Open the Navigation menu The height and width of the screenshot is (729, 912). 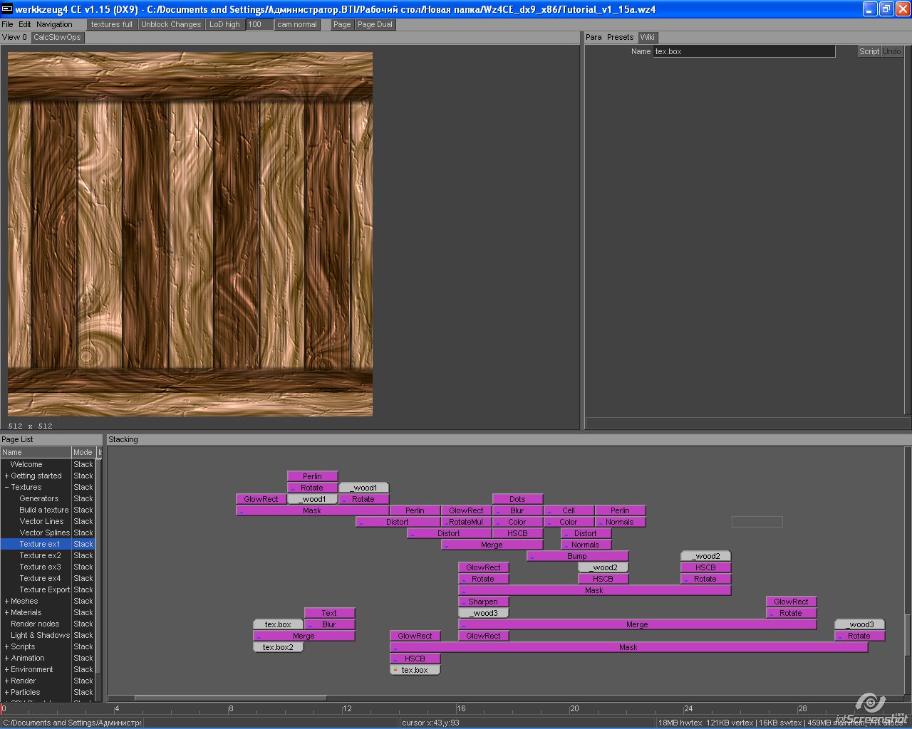pos(54,24)
